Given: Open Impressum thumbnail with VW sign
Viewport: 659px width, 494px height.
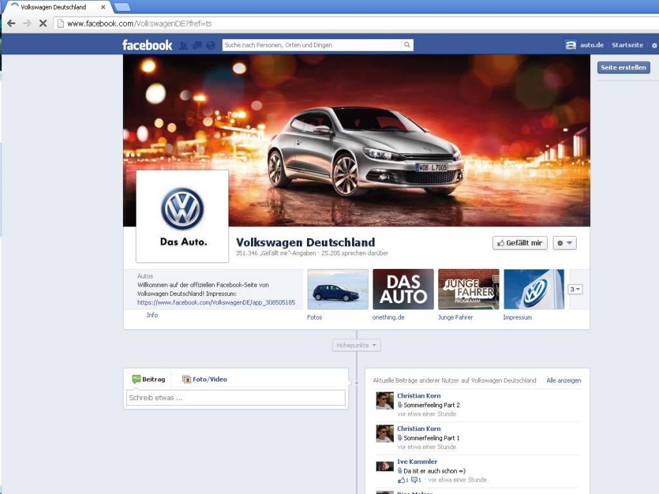Looking at the screenshot, I should pos(534,289).
